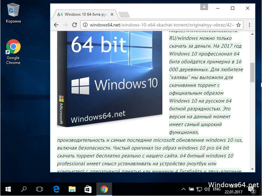
Task: Open File Explorer from the taskbar
Action: pos(72,189)
